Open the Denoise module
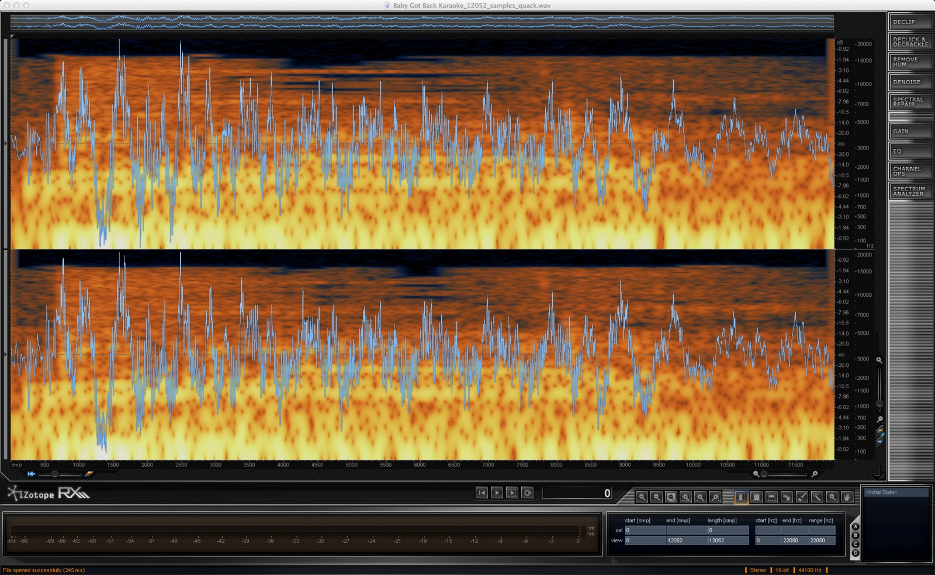The image size is (935, 575). coord(910,82)
